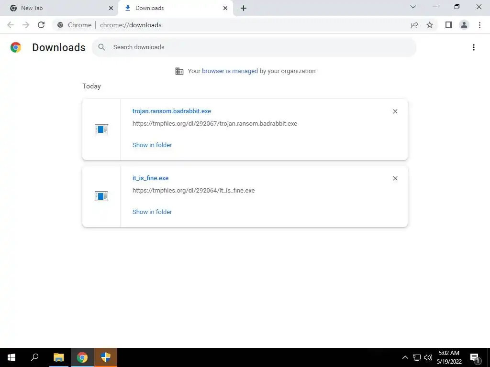
Task: Remove trojan.ransom.badrabbit.exe from the list
Action: click(395, 111)
